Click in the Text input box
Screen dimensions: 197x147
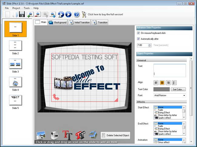click(170, 70)
